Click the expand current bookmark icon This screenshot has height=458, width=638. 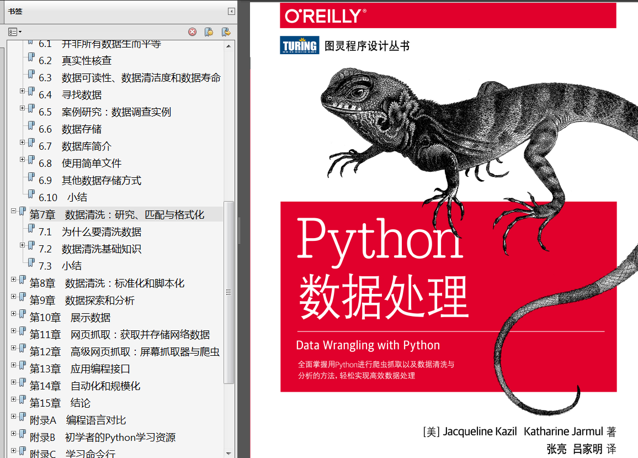(x=226, y=32)
